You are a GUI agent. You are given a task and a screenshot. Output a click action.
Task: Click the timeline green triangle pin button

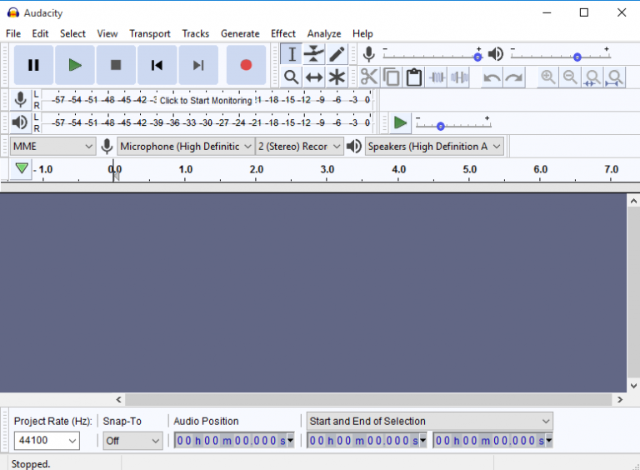(22, 168)
